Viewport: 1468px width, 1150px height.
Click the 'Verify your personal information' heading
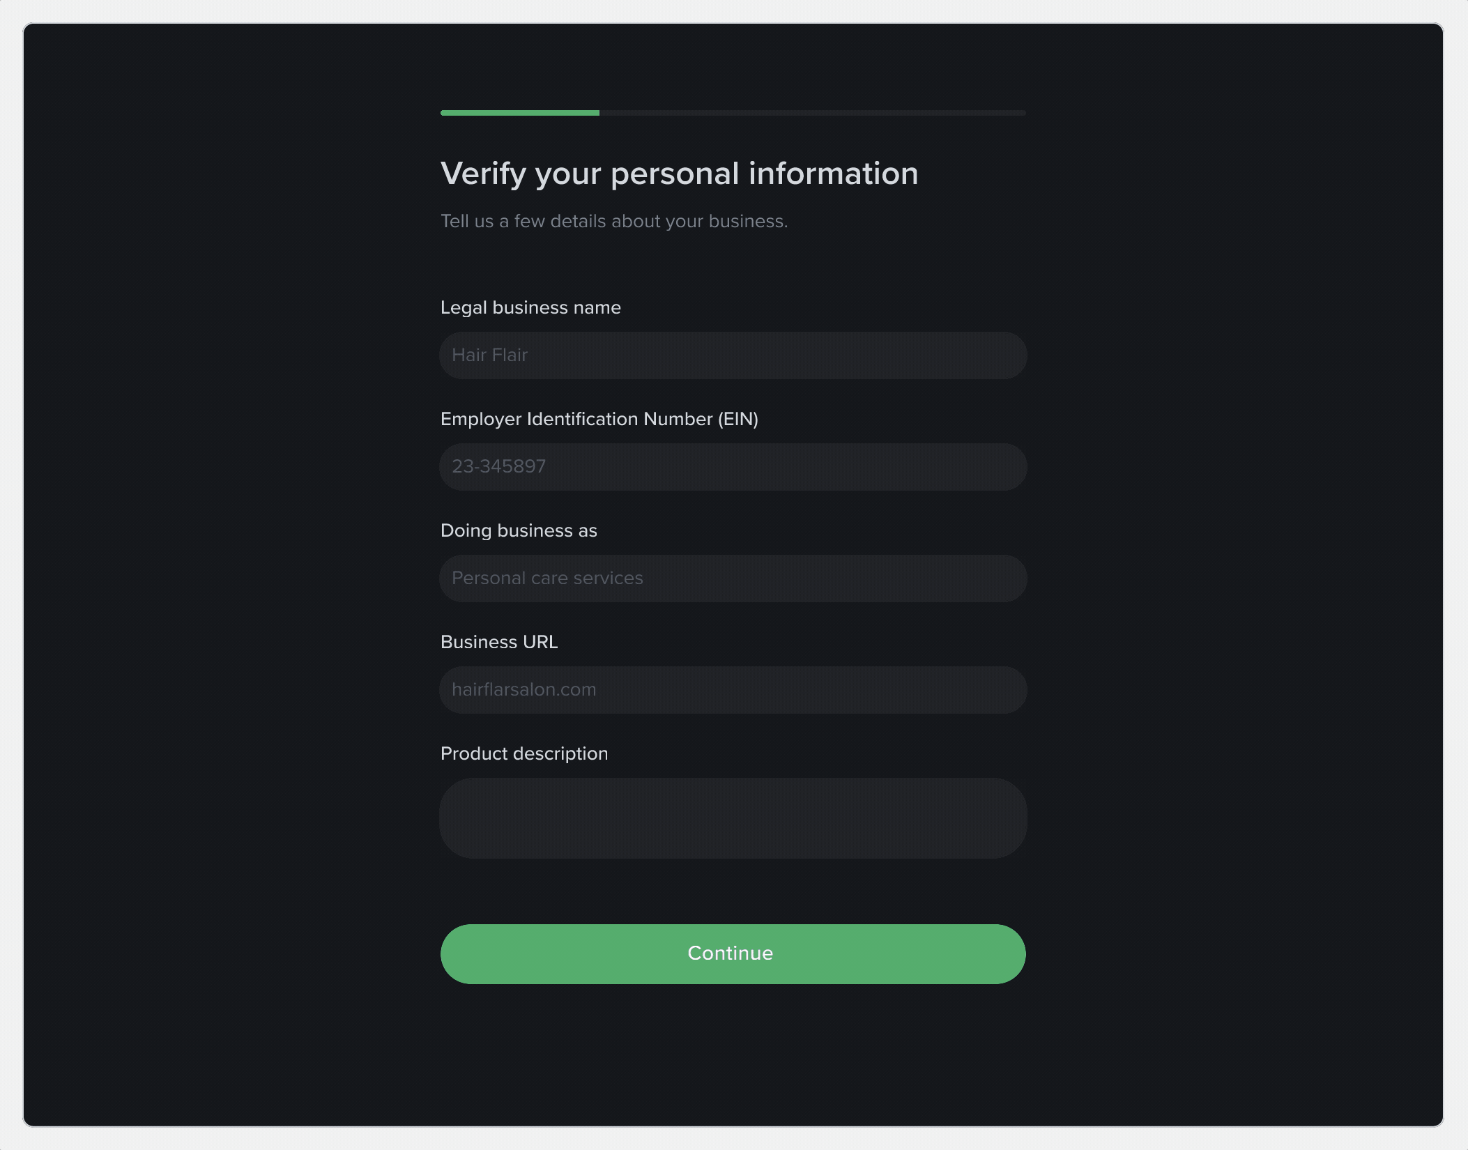pyautogui.click(x=679, y=174)
